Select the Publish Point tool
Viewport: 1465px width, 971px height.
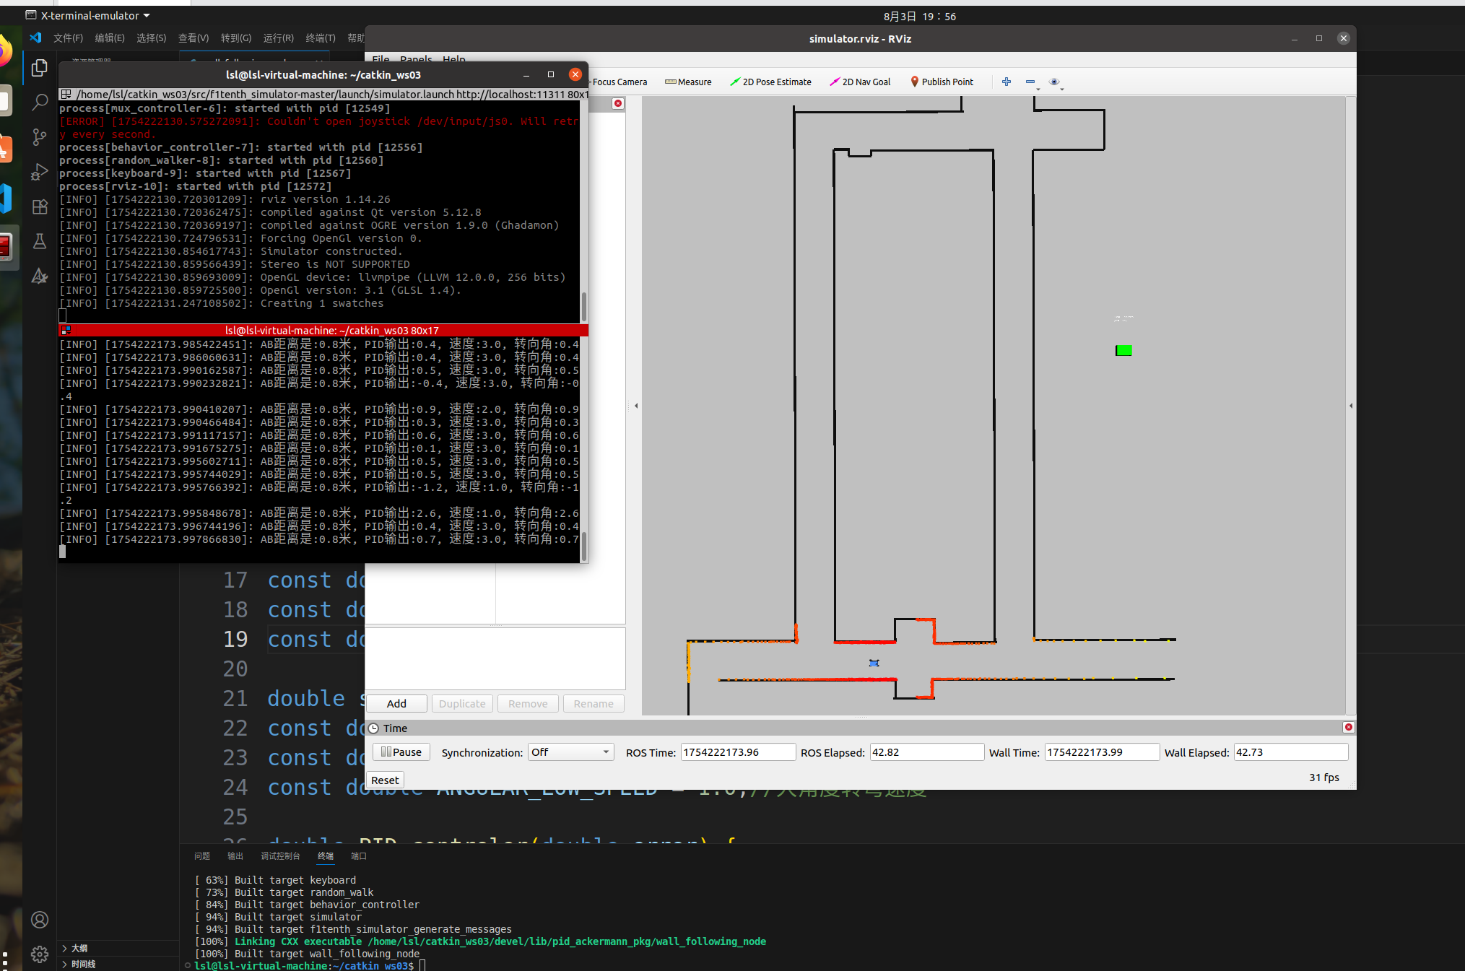point(942,82)
